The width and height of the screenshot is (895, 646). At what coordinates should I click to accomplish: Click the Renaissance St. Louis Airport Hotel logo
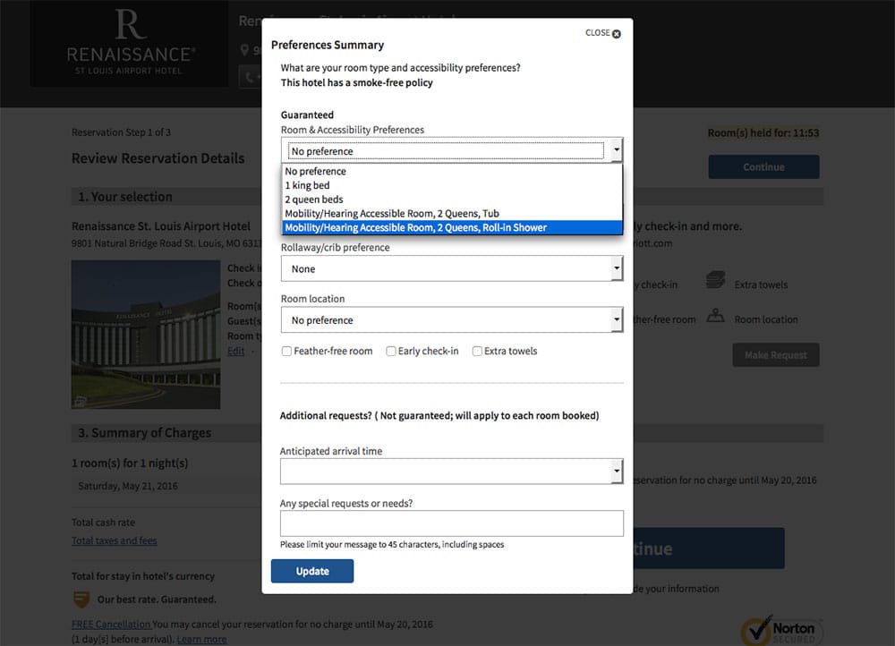pos(128,43)
